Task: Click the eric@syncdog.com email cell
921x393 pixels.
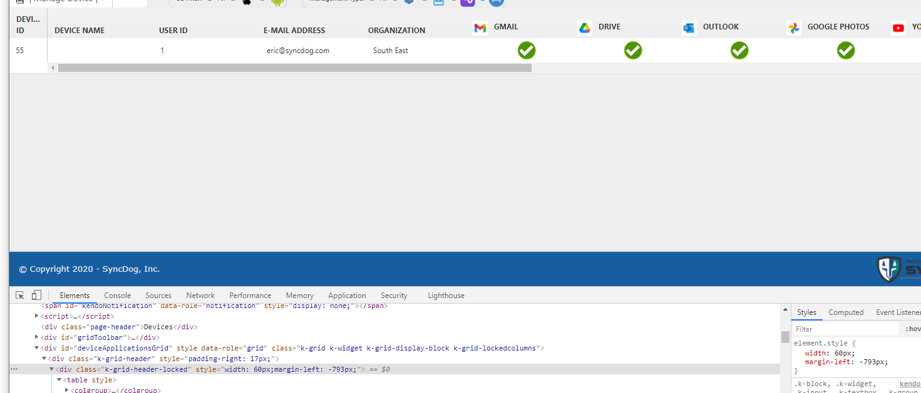Action: pyautogui.click(x=298, y=51)
